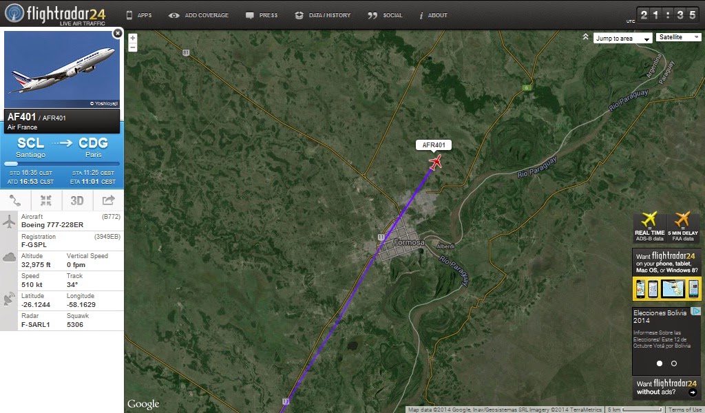This screenshot has width=705, height=413.
Task: Select the AFR401 airplane on the map
Action: pyautogui.click(x=435, y=162)
